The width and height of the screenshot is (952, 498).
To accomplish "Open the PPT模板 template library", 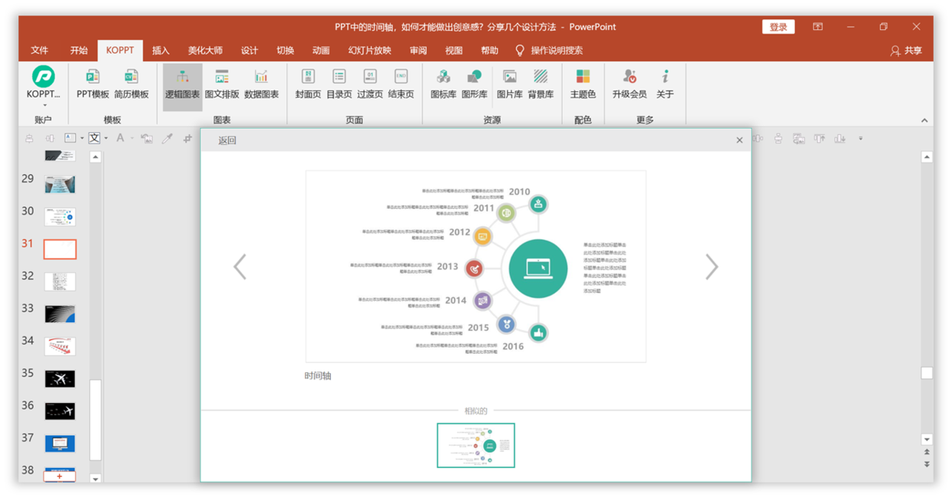I will click(x=92, y=84).
